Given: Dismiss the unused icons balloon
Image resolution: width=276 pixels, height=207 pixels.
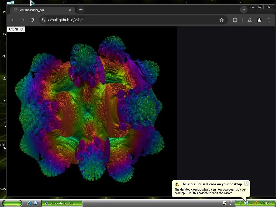Looking at the screenshot, I should coord(247,184).
